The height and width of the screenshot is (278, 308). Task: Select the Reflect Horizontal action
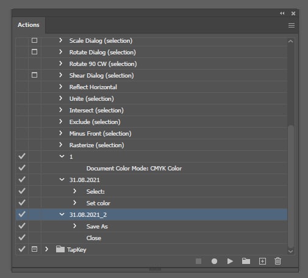[x=93, y=87]
